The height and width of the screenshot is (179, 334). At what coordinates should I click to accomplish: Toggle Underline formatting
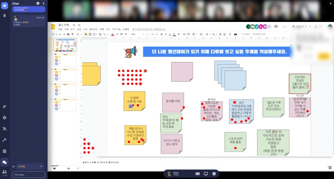pyautogui.click(x=170, y=34)
